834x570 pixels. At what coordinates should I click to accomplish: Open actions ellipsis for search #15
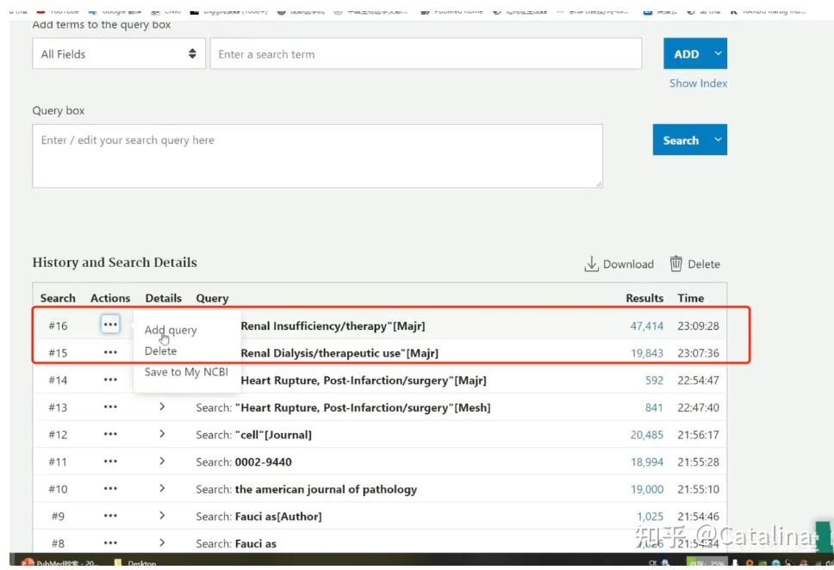tap(110, 352)
